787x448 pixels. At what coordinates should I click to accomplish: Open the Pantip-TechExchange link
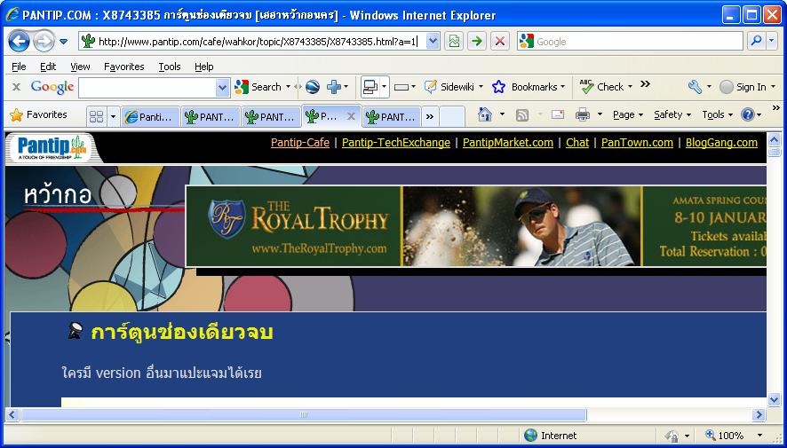coord(396,143)
